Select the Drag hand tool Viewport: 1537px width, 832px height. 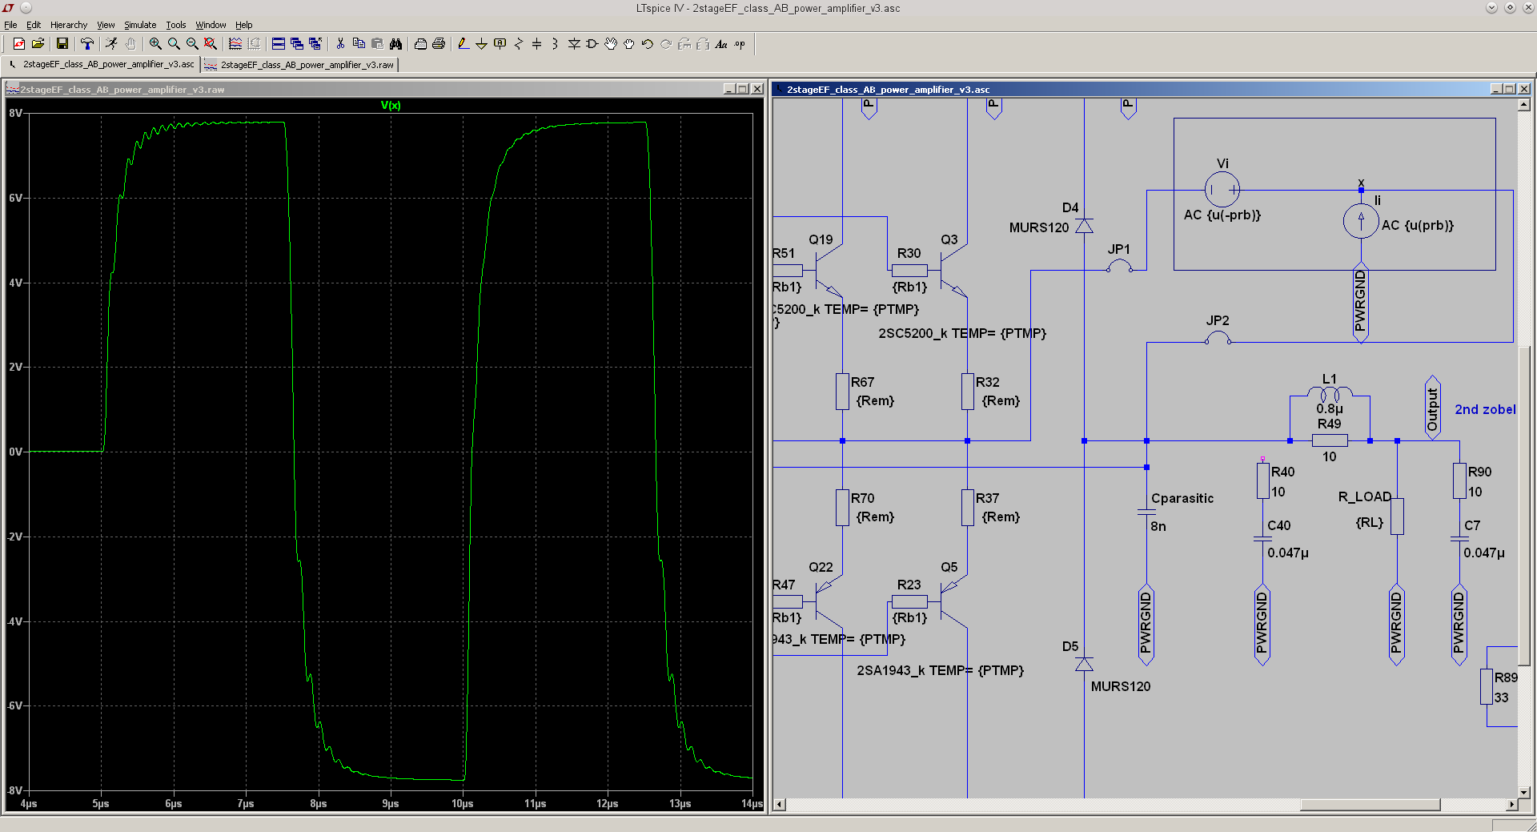(x=629, y=44)
